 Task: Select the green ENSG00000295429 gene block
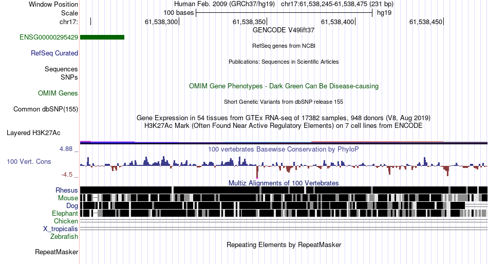point(102,37)
